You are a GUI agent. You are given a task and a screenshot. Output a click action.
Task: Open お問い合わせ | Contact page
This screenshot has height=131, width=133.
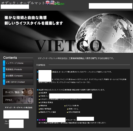pos(18,82)
